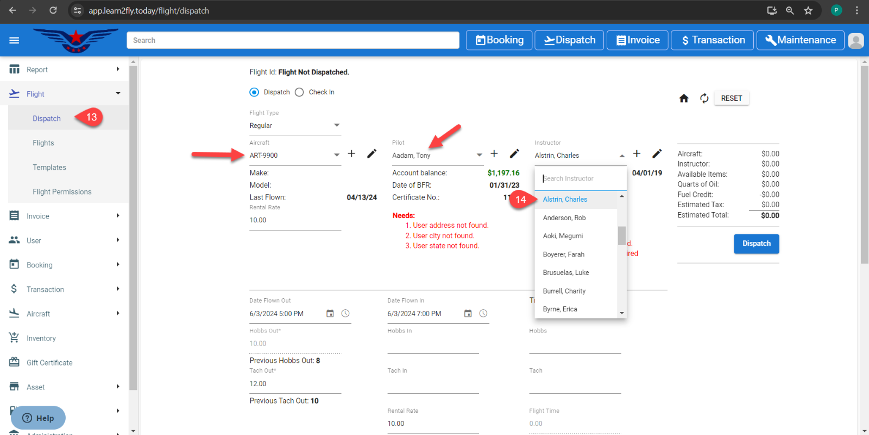Click the RESET button
This screenshot has width=869, height=435.
point(731,98)
